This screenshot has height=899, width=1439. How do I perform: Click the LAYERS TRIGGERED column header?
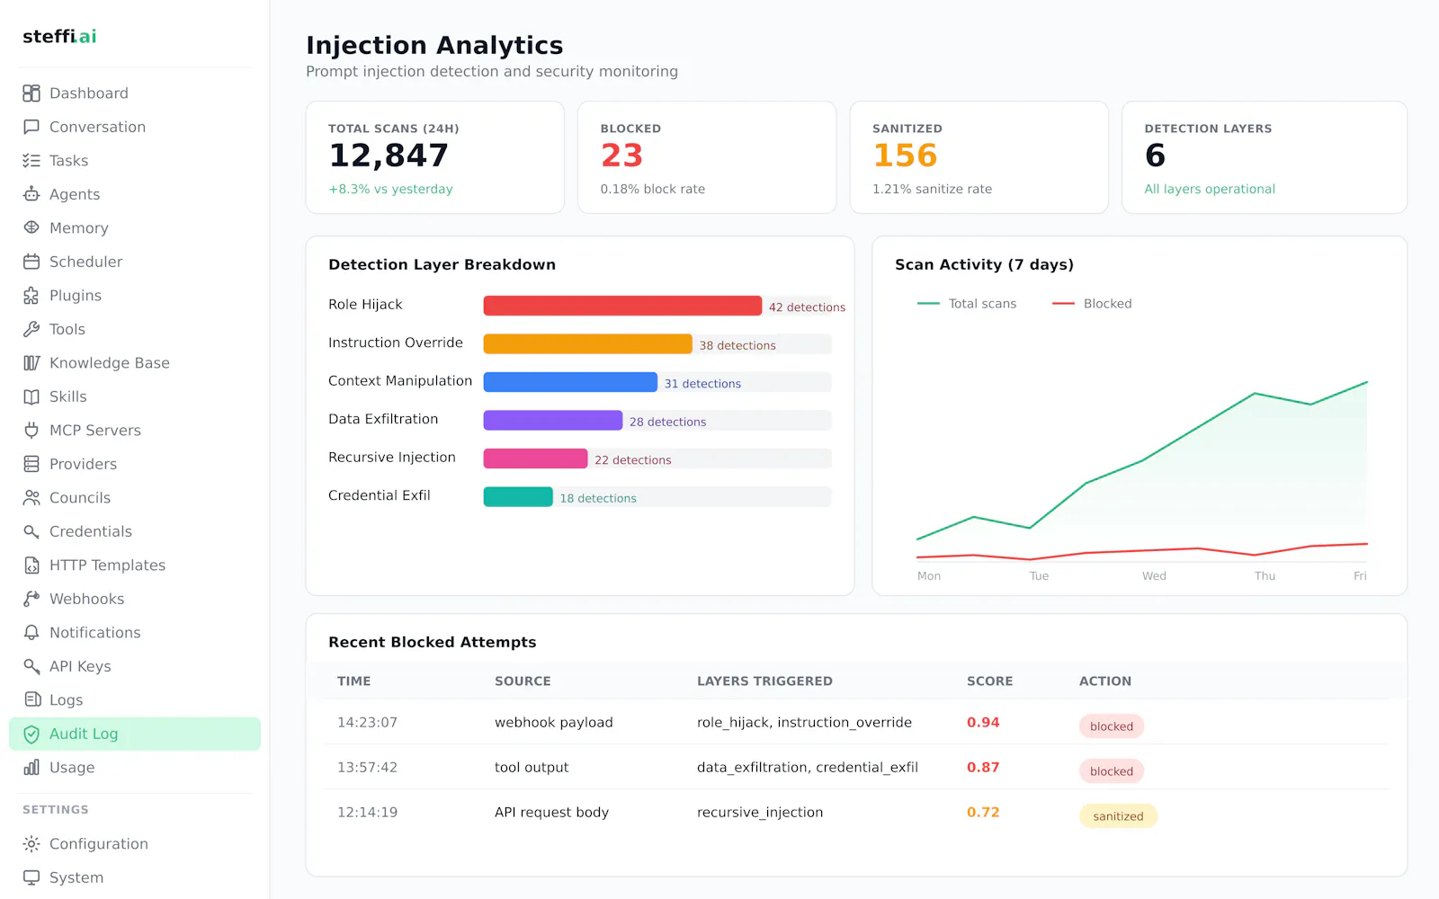coord(764,681)
